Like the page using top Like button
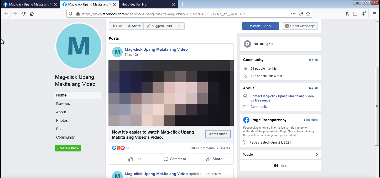This screenshot has width=380, height=178. click(x=117, y=26)
